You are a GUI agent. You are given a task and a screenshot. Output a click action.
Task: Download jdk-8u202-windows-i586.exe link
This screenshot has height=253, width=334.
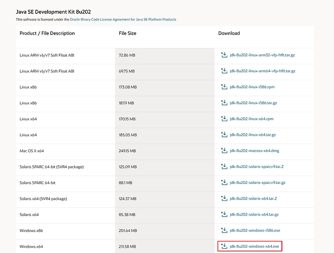[x=255, y=230]
